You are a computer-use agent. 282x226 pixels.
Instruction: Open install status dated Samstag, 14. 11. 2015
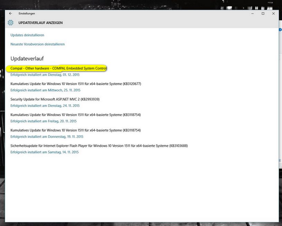coord(45,152)
